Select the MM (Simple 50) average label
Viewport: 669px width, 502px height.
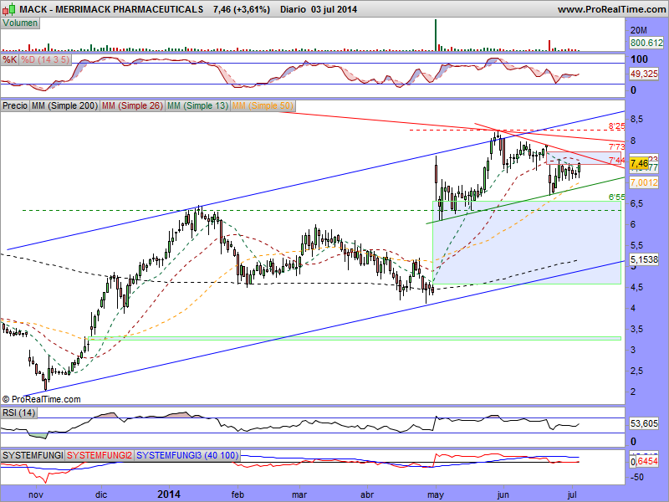pyautogui.click(x=263, y=105)
